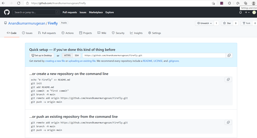Image resolution: width=257 pixels, height=138 pixels.
Task: Open the Firefly repository name link
Action: click(53, 23)
